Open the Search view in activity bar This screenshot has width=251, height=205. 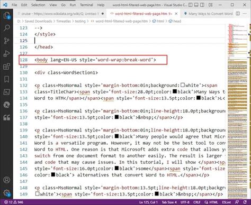tap(7, 28)
